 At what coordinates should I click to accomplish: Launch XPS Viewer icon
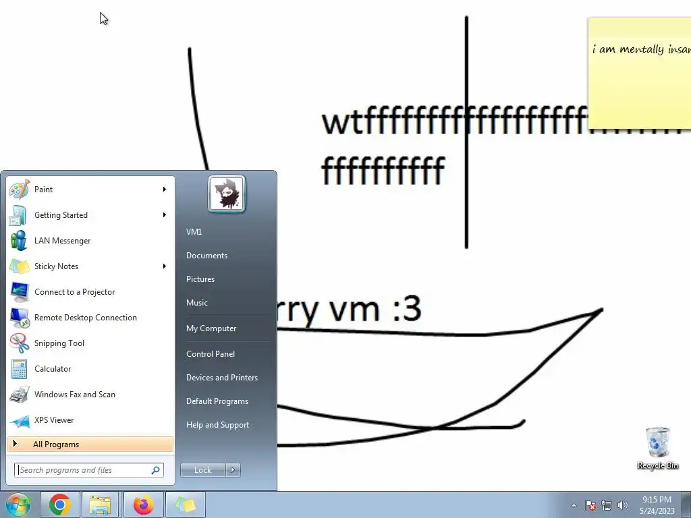tap(18, 420)
